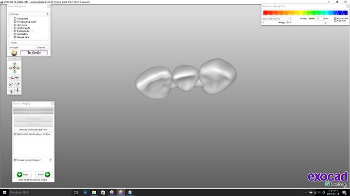
Task: Click the 3D bridge model
Action: 186,79
